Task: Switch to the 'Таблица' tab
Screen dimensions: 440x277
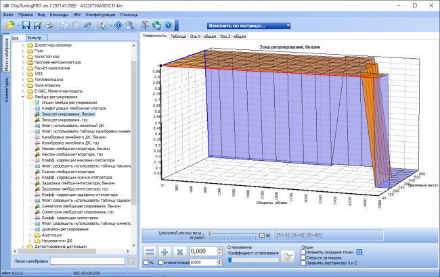Action: pyautogui.click(x=178, y=36)
